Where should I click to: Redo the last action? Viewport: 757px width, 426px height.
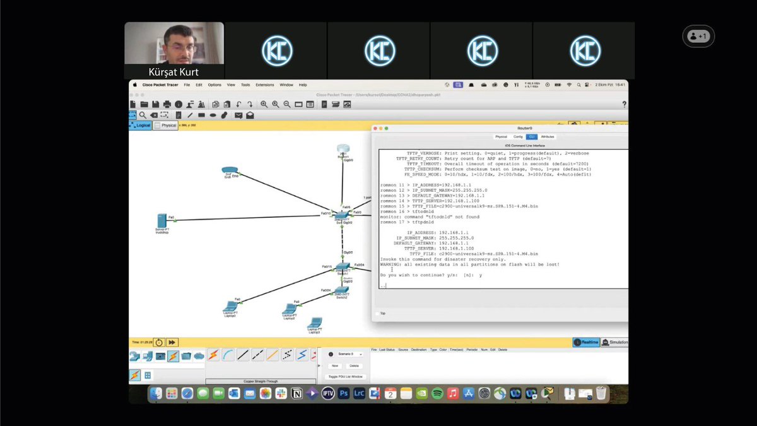tap(250, 104)
